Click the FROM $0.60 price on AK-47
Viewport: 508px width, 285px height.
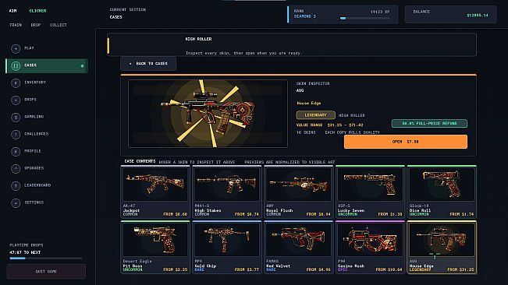coord(176,214)
